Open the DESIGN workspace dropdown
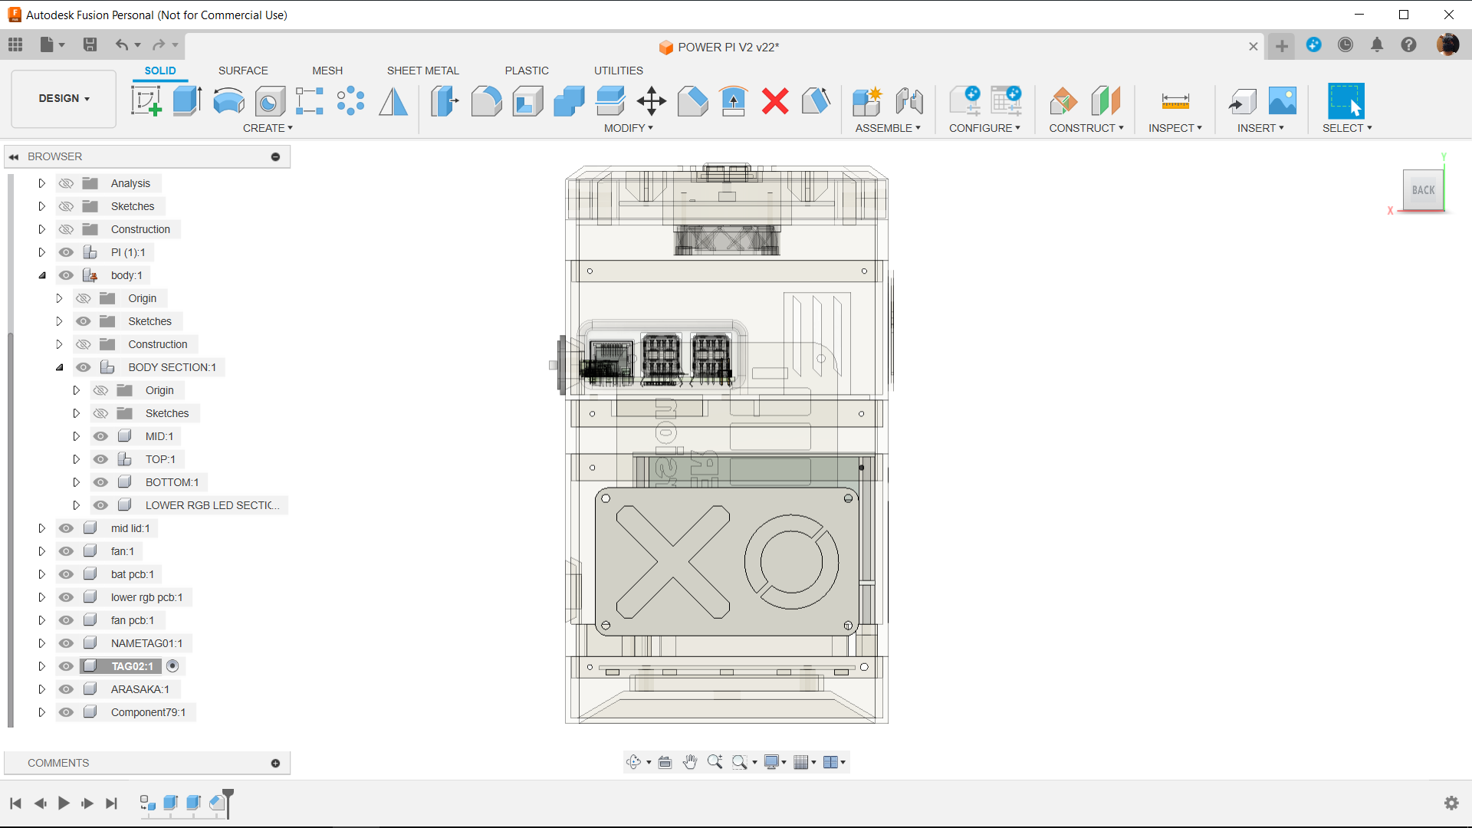Screen dimensions: 1472x828 click(x=64, y=98)
